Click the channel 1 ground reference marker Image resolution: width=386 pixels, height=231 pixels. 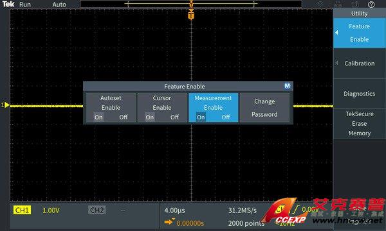coord(5,105)
